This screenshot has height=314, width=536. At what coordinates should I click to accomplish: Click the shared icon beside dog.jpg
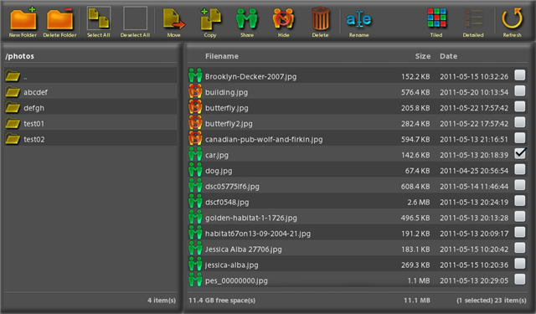195,170
